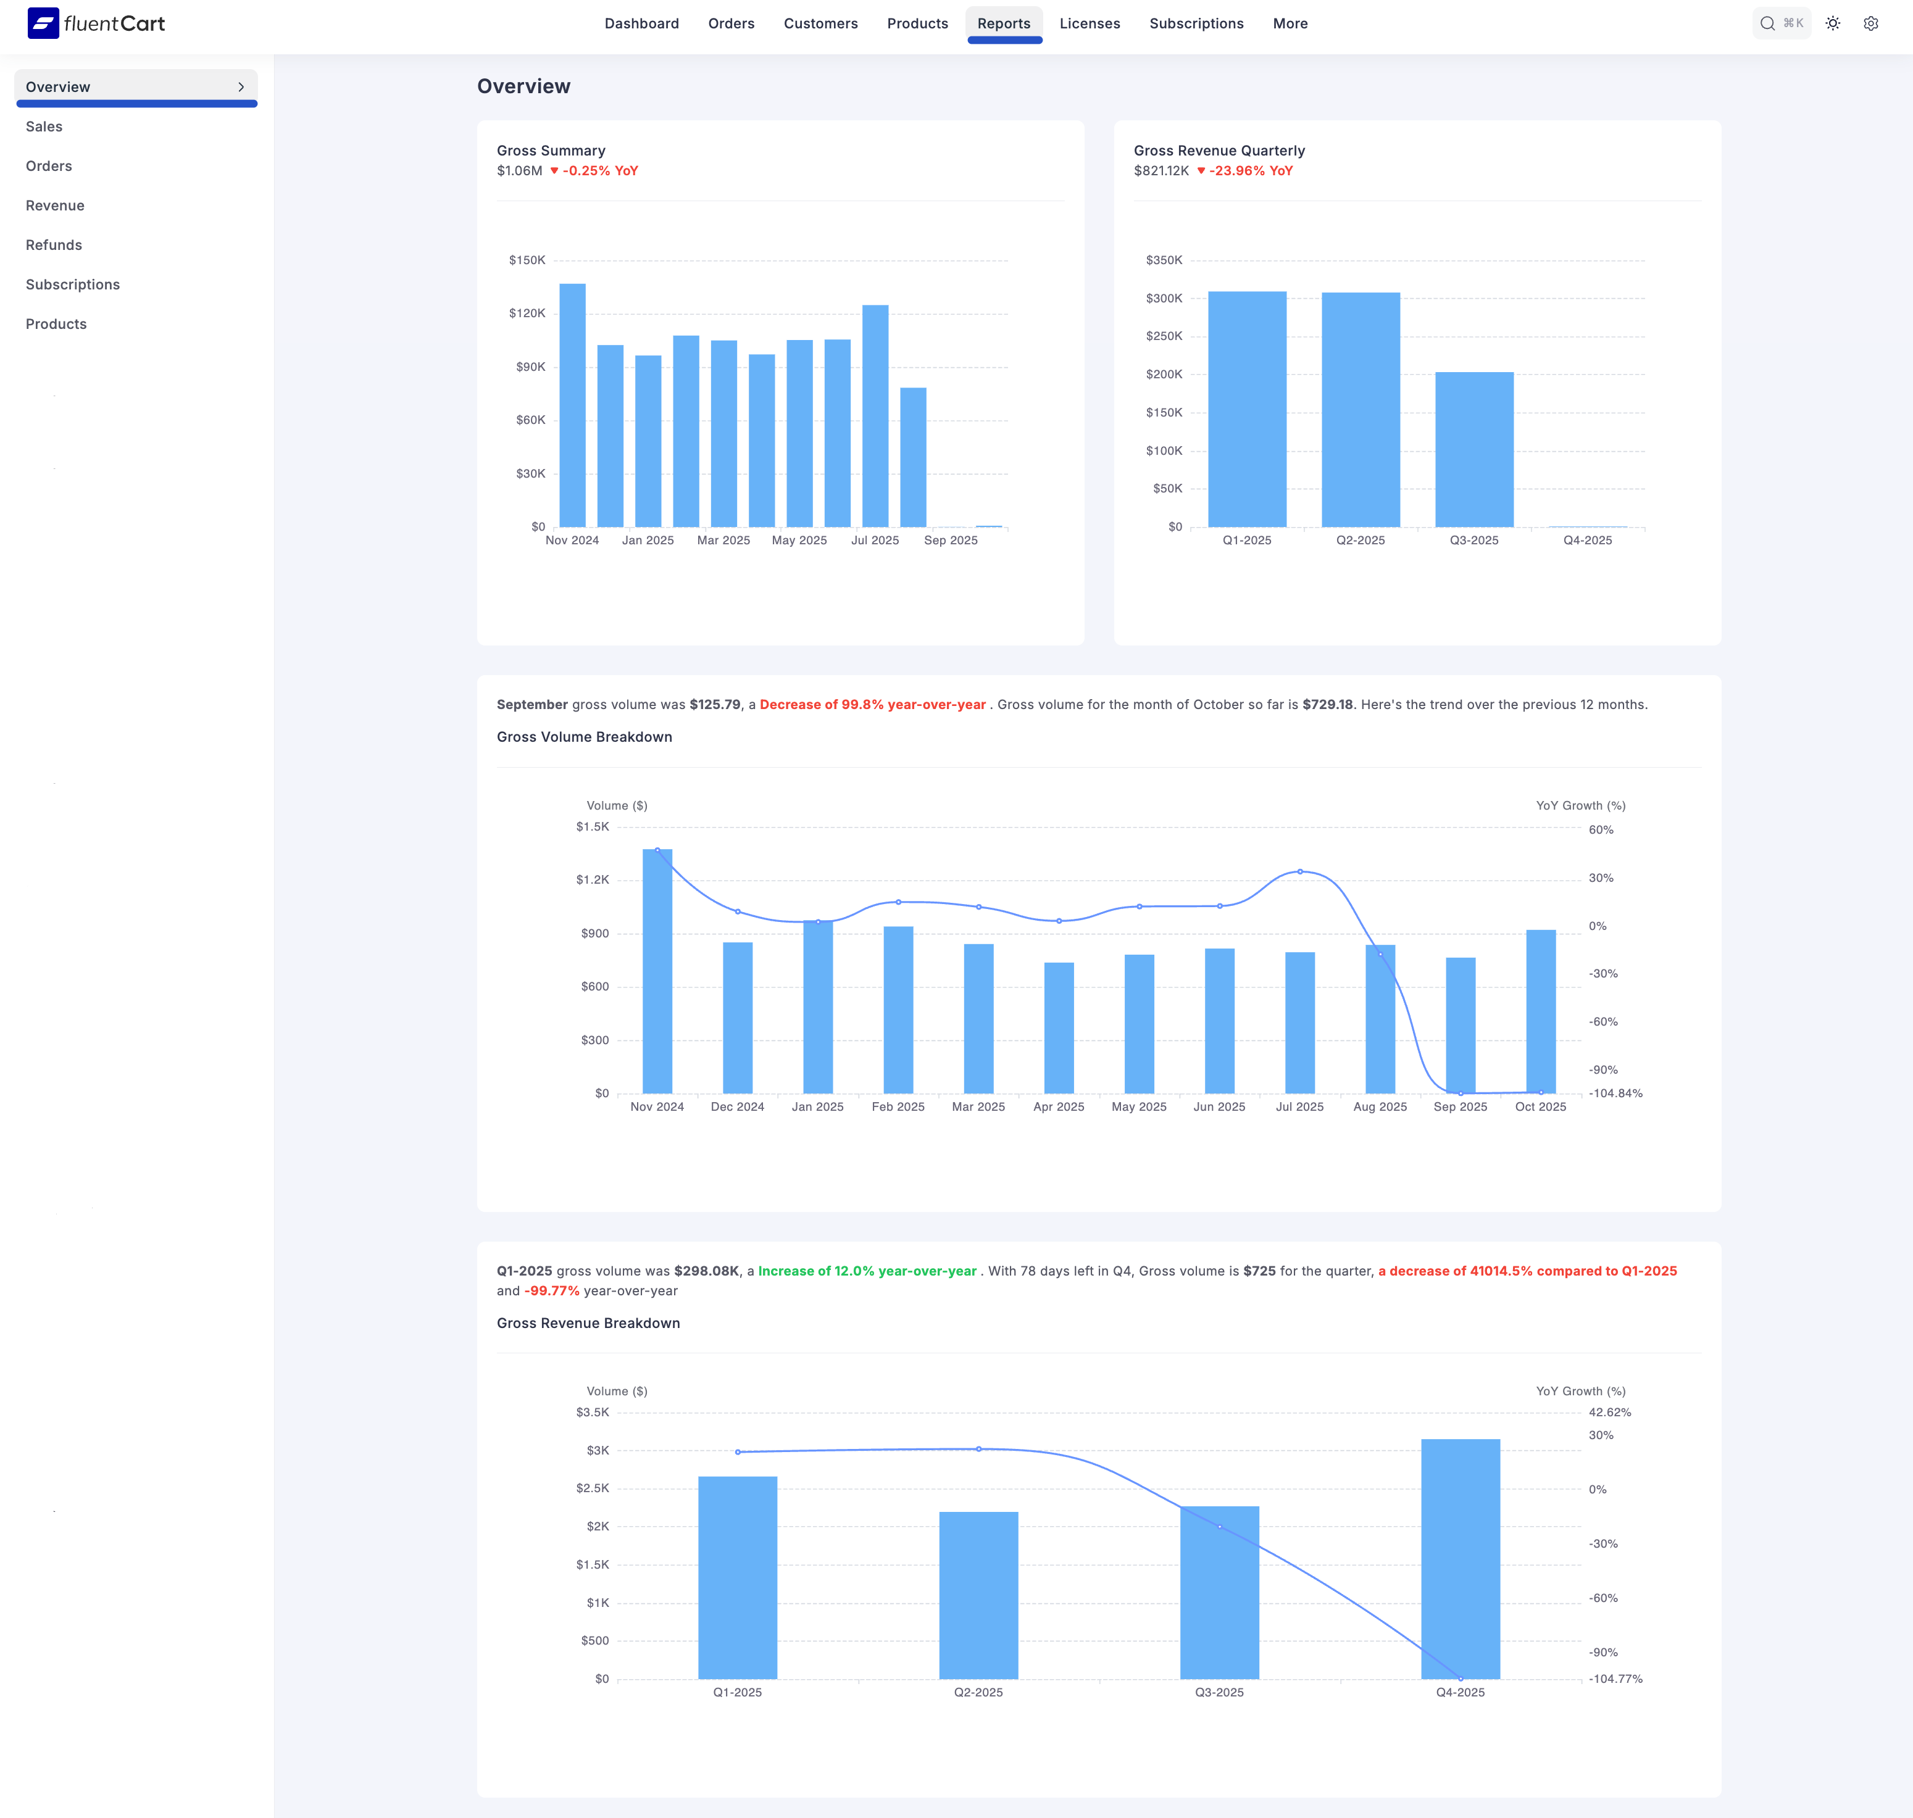
Task: Toggle light/dark theme sun icon
Action: pos(1832,23)
